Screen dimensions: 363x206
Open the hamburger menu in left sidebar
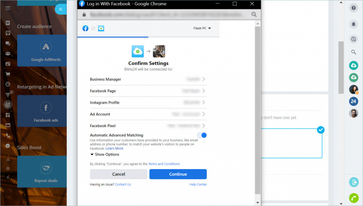click(8, 9)
